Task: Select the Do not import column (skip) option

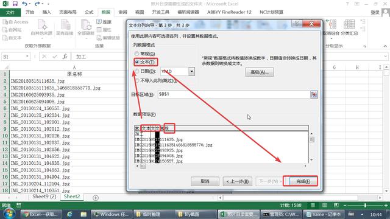Action: (156, 80)
